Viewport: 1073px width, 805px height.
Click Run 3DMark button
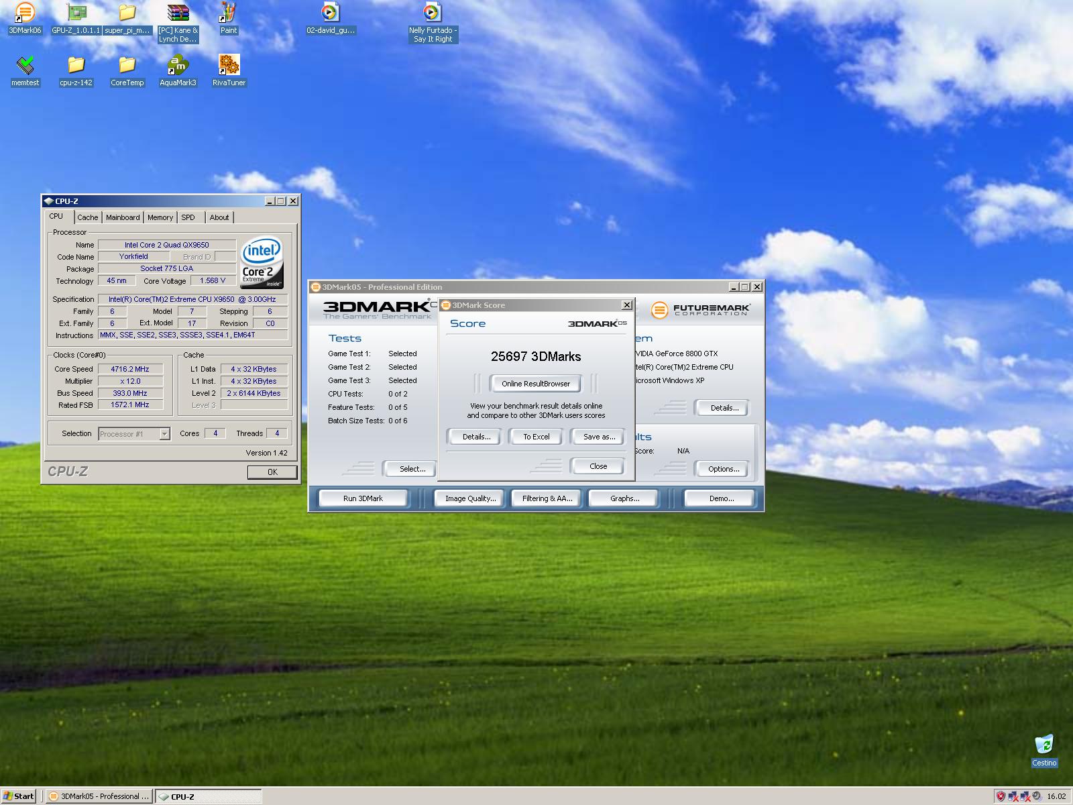[363, 498]
